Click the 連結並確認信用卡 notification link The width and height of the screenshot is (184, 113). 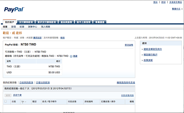pyautogui.click(x=153, y=49)
